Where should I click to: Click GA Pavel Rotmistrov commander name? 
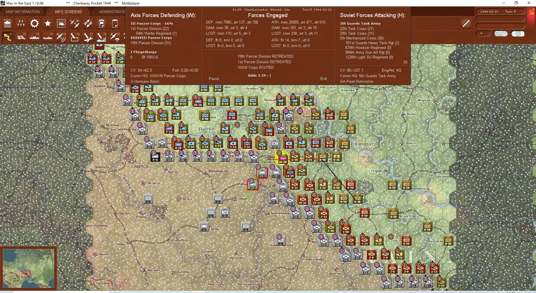[x=356, y=81]
